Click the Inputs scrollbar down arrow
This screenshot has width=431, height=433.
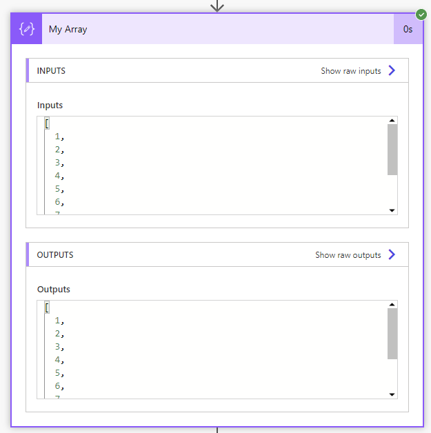(x=392, y=210)
